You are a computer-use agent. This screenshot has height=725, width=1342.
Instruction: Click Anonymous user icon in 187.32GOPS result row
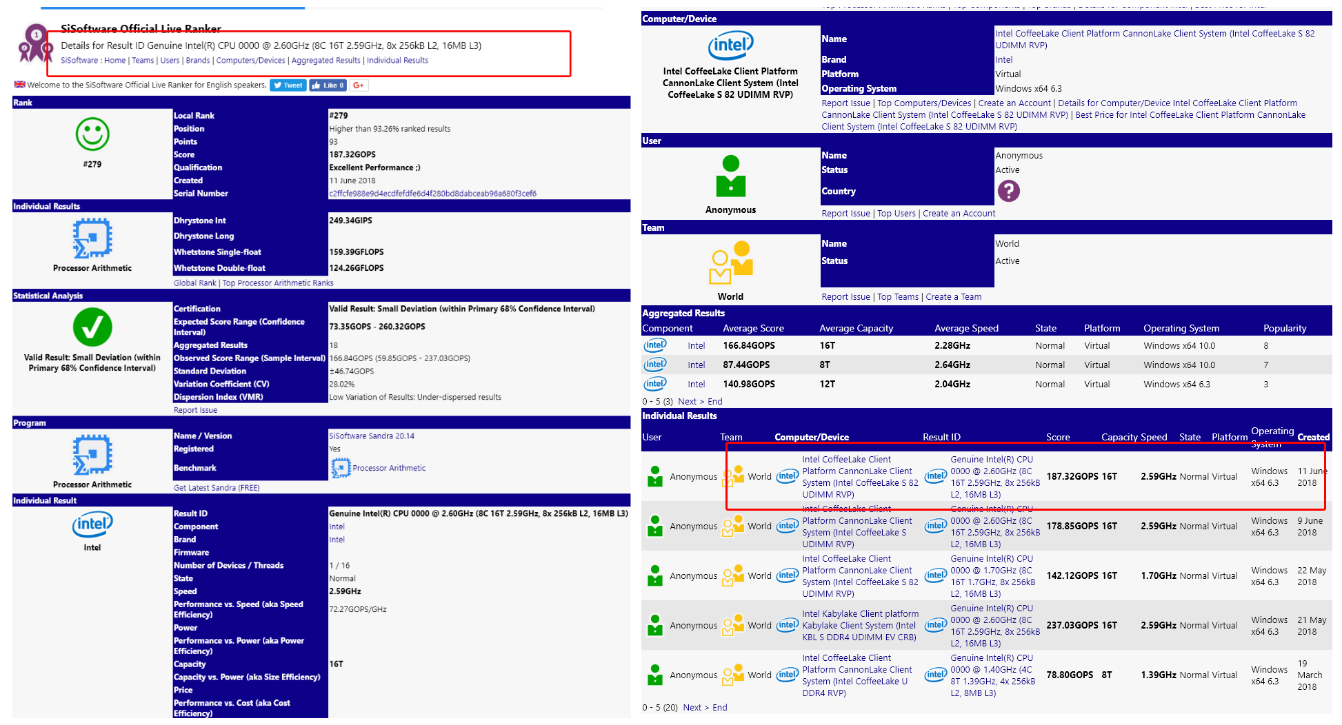pos(655,476)
